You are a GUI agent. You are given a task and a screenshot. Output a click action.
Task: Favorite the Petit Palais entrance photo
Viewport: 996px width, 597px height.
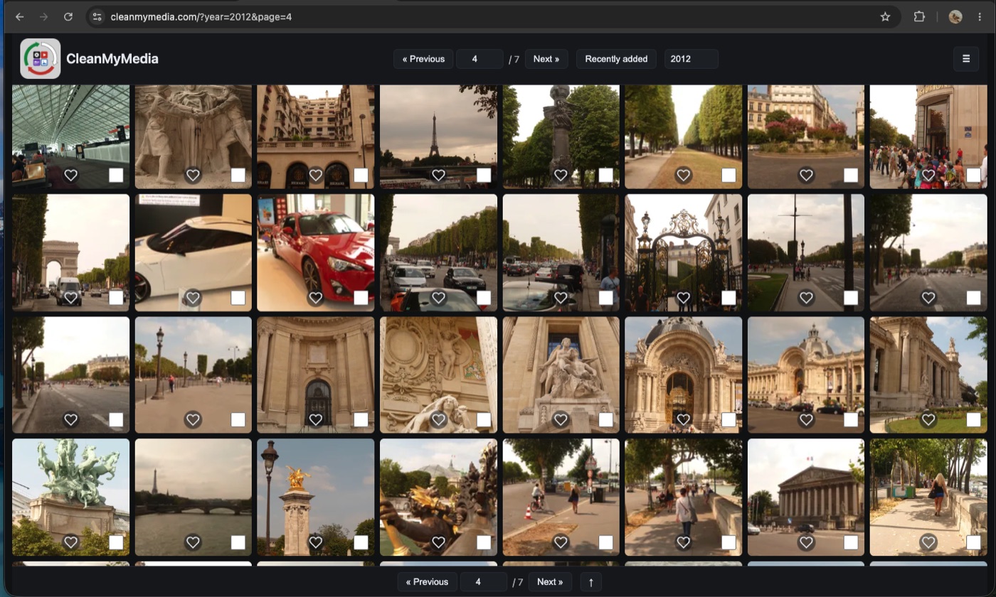point(684,420)
